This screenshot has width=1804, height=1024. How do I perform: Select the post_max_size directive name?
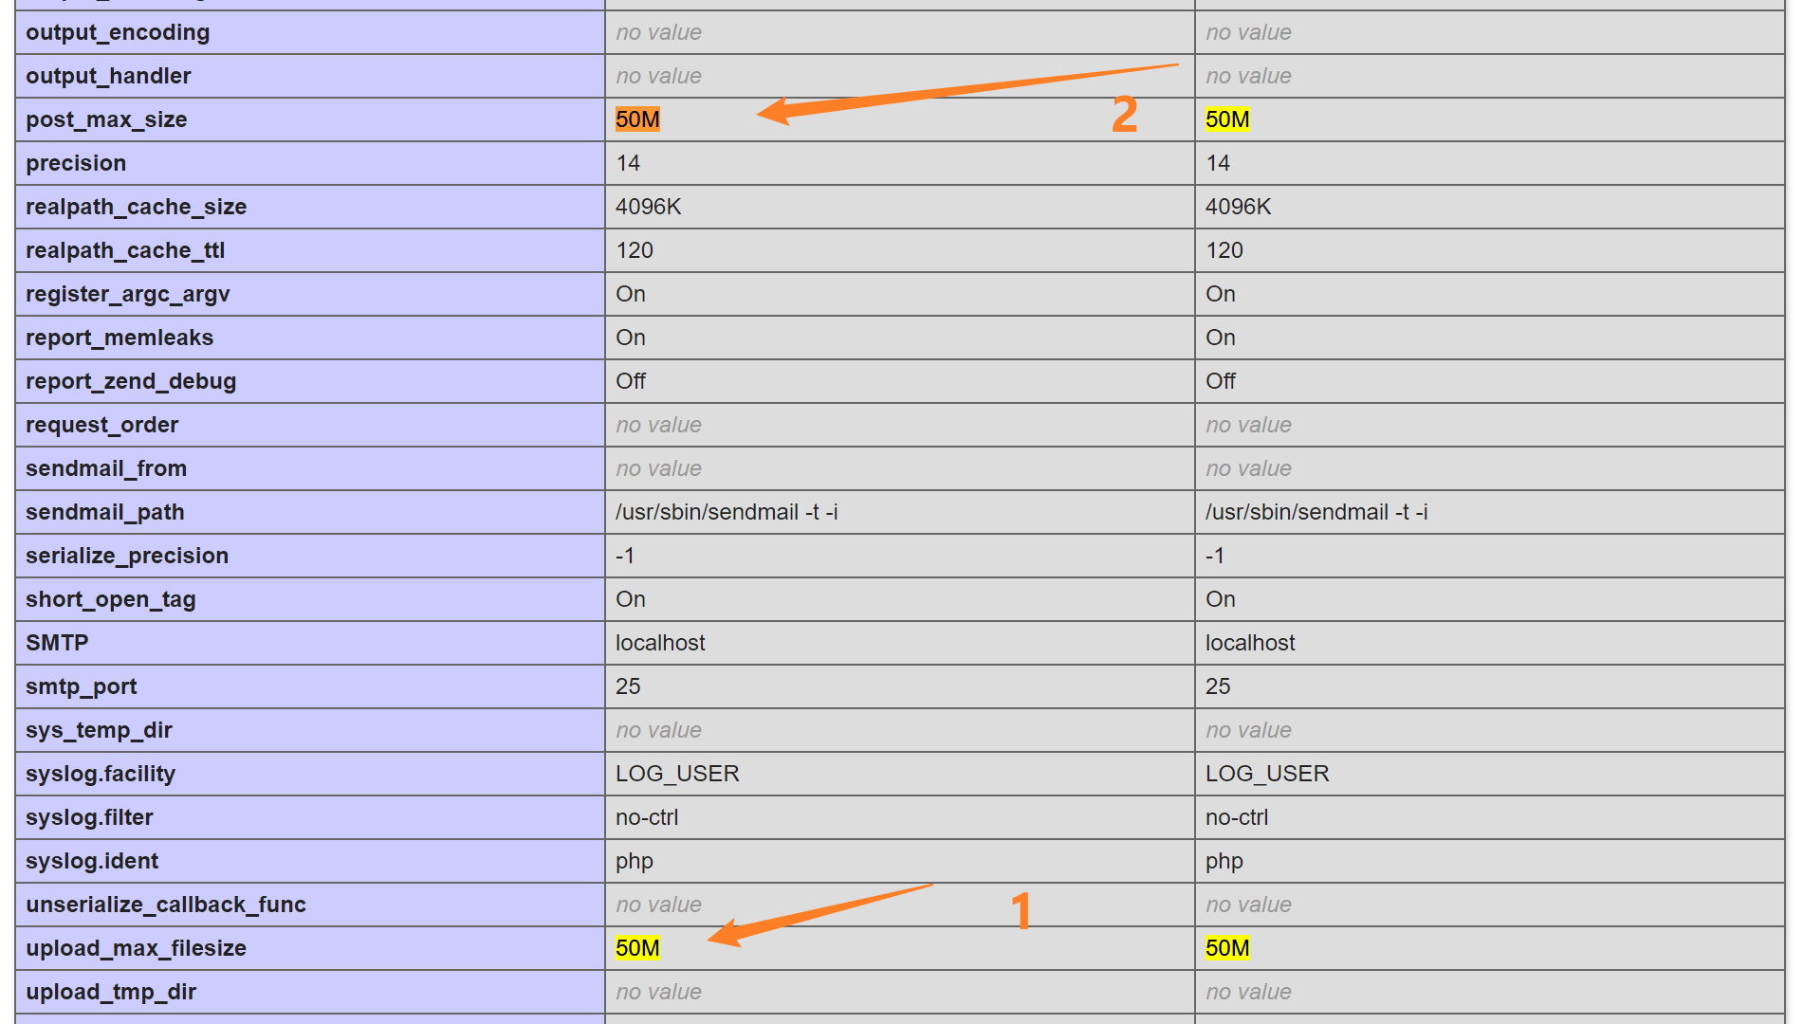click(x=106, y=119)
